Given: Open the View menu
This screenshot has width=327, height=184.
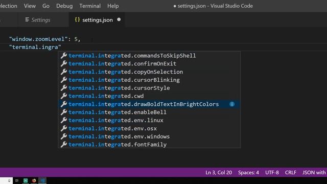Looking at the screenshot, I should 30,6.
